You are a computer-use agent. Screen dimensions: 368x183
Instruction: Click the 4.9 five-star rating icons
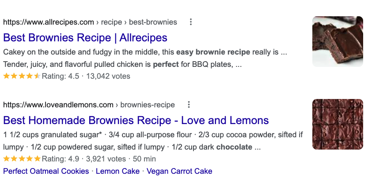(22, 159)
